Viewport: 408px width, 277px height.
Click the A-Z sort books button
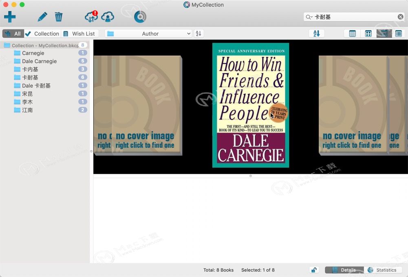coord(316,33)
